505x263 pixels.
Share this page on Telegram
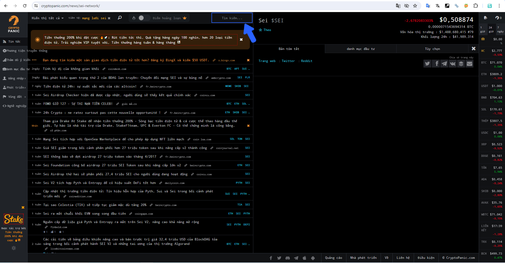pyautogui.click(x=444, y=64)
